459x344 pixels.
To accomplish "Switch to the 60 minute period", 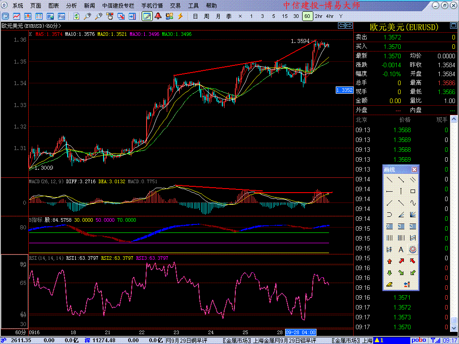I will [x=307, y=16].
